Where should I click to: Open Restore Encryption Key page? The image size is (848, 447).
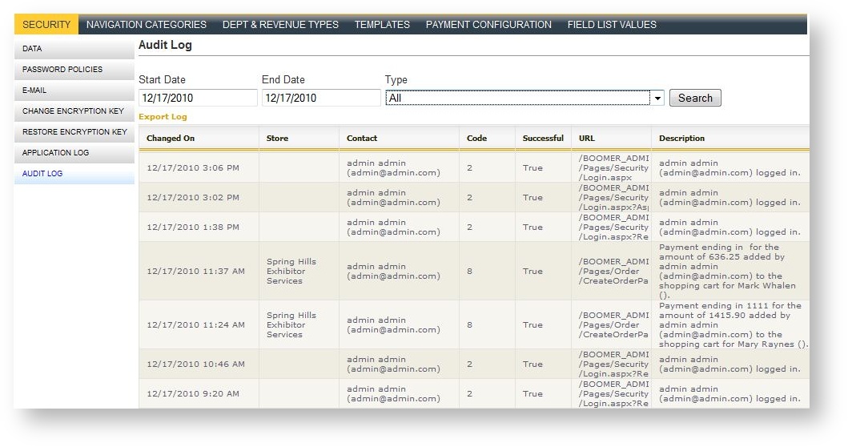pyautogui.click(x=74, y=132)
